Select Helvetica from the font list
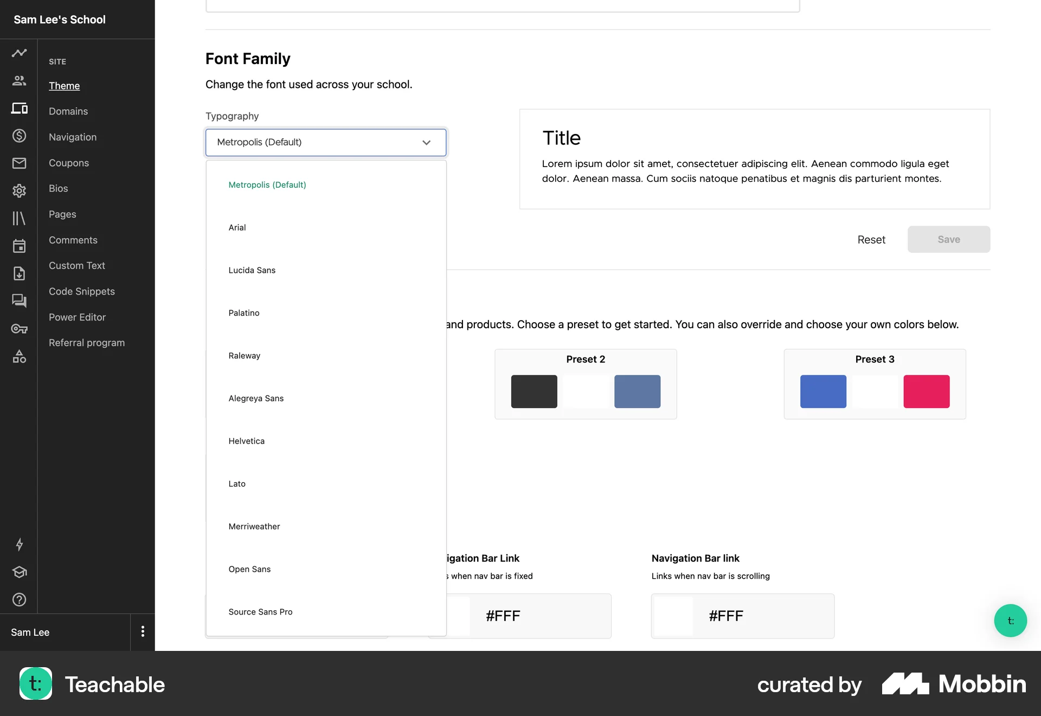 pyautogui.click(x=246, y=440)
